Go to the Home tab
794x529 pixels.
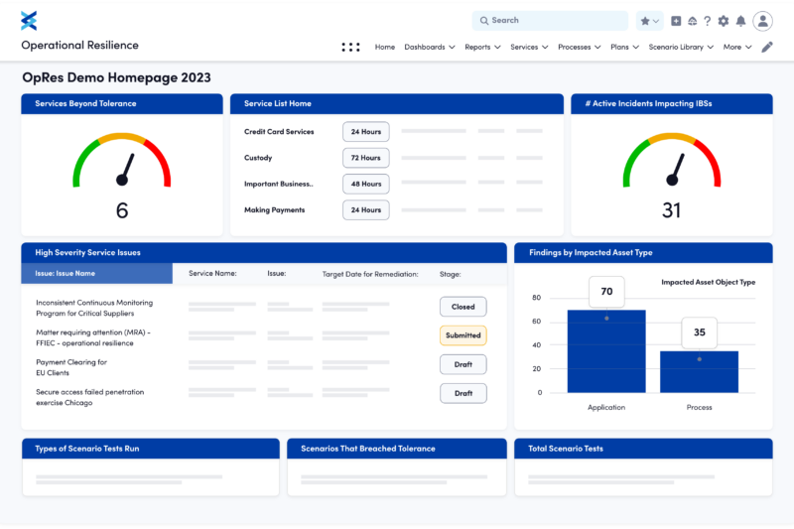(x=384, y=47)
